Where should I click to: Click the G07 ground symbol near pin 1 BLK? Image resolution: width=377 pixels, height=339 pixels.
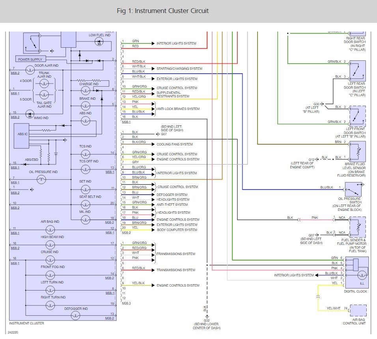[x=158, y=134]
